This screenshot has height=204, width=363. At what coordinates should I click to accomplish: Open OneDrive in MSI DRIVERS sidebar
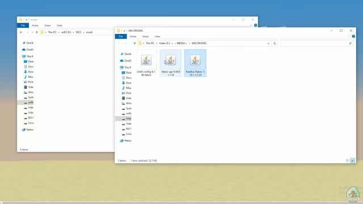click(x=126, y=61)
